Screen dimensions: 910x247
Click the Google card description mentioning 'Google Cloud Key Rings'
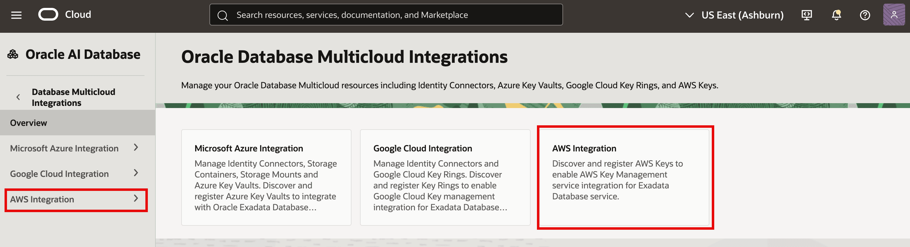(440, 185)
